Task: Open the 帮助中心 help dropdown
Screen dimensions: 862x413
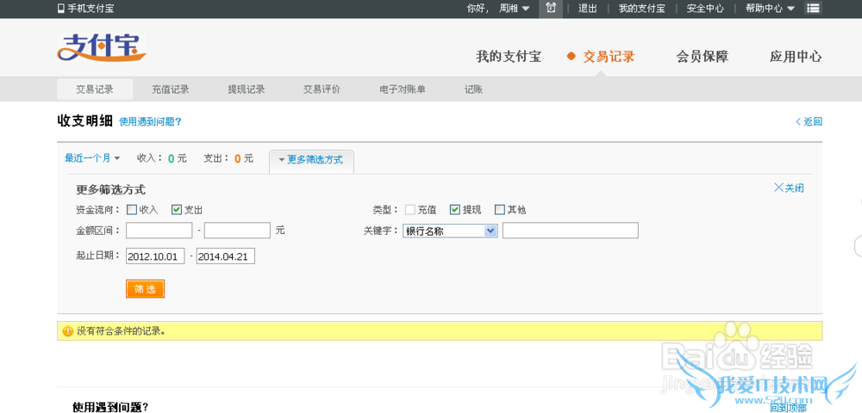Action: click(770, 9)
